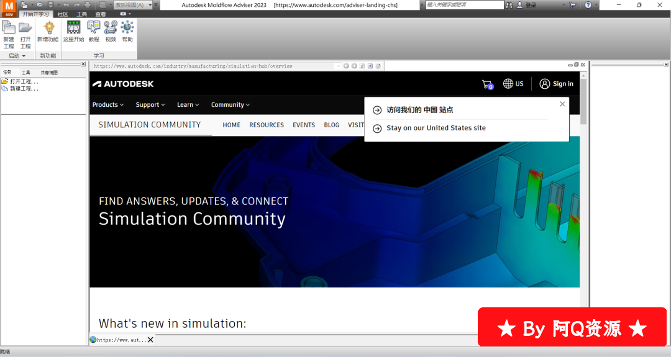Click the New Project (新建工程) ribbon icon
The image size is (671, 357).
coord(9,34)
